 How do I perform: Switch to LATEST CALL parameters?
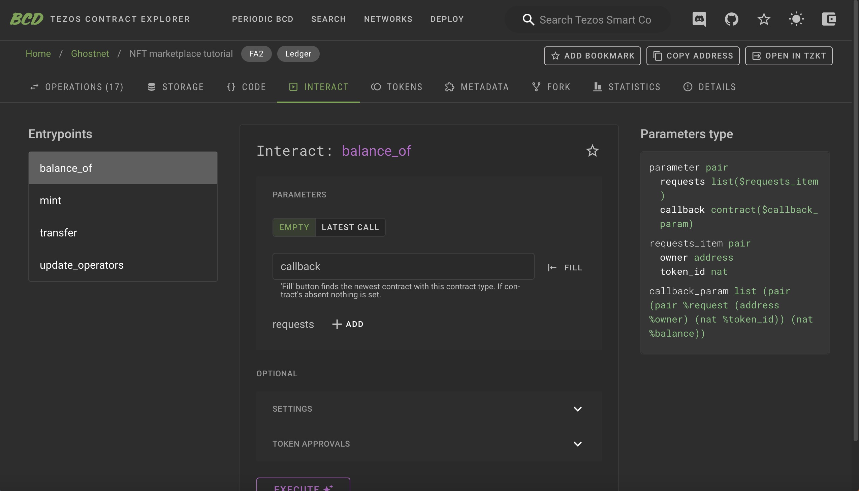[x=350, y=227]
